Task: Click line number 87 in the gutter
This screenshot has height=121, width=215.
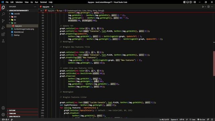Action: [x=43, y=76]
